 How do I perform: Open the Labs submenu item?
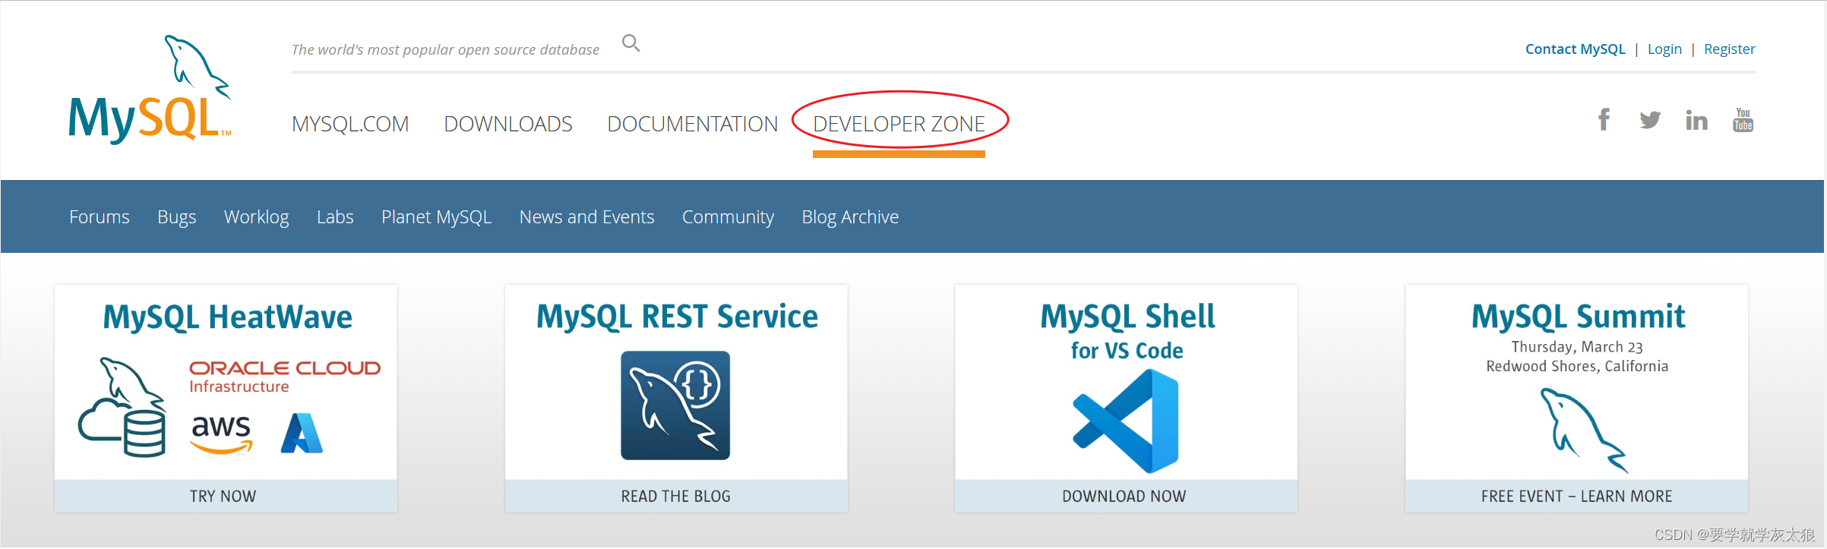[335, 217]
